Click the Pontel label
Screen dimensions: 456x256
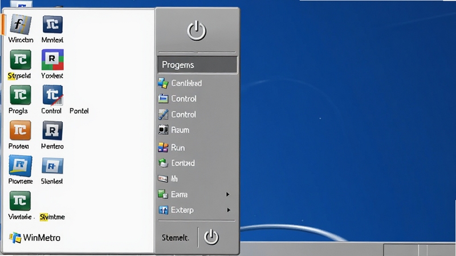tap(79, 111)
